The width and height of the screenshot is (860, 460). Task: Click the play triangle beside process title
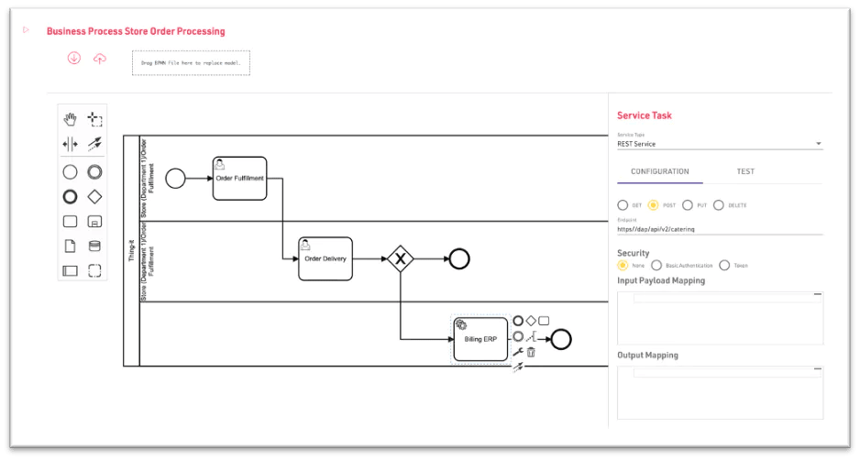click(x=26, y=29)
